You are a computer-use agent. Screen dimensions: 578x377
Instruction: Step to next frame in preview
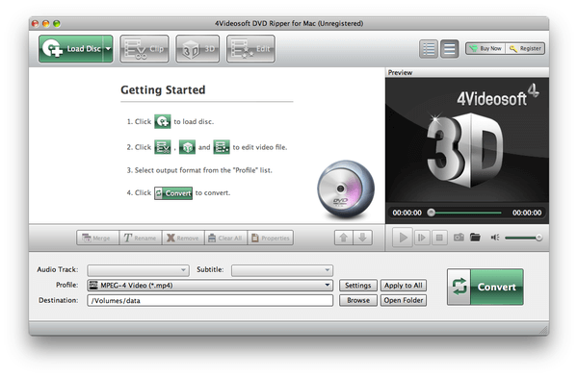pos(421,238)
